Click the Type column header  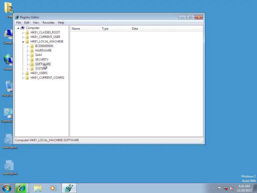(115, 29)
